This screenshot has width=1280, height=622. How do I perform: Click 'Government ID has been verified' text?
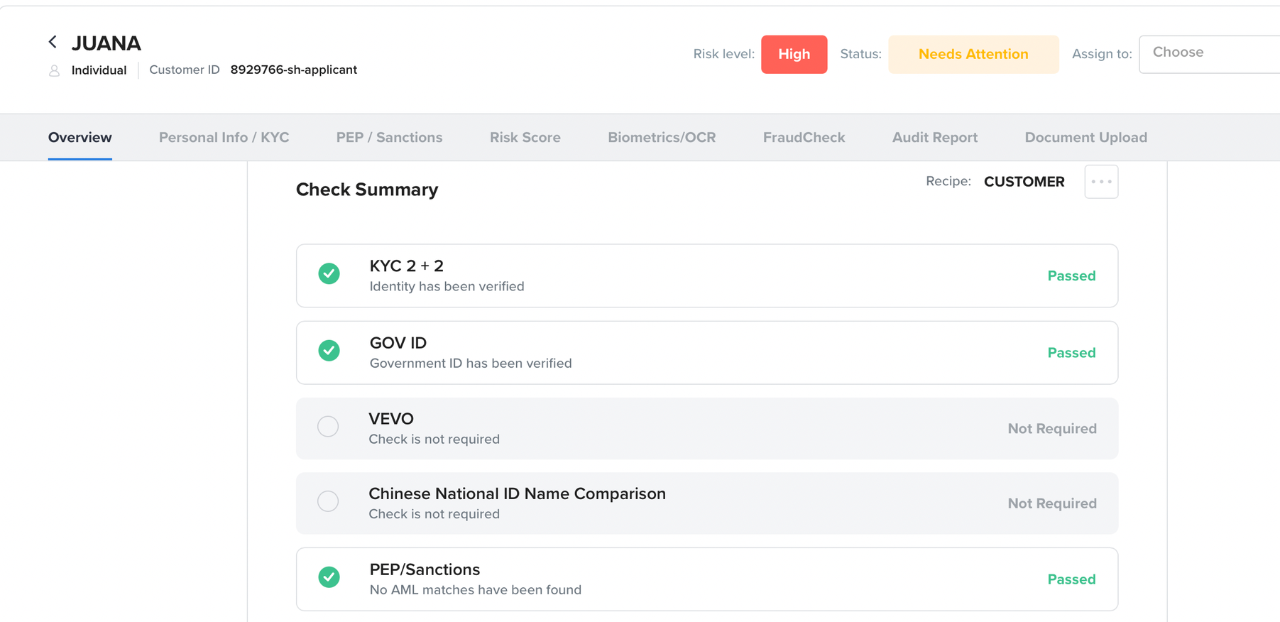[471, 364]
